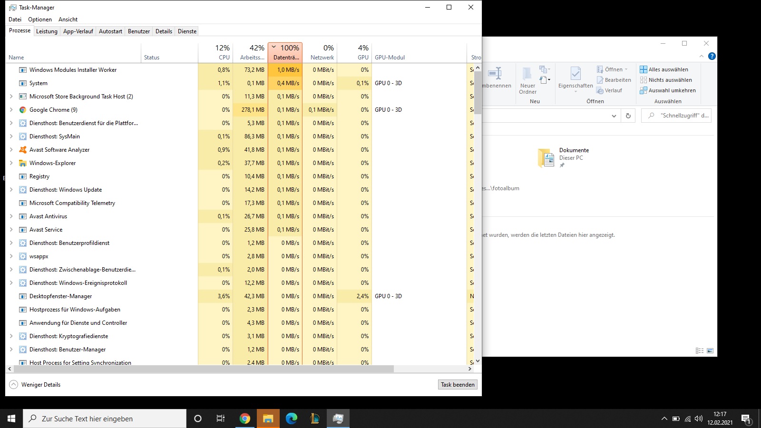The height and width of the screenshot is (428, 761).
Task: Click Weniger Details to collapse Task Manager
Action: click(35, 385)
